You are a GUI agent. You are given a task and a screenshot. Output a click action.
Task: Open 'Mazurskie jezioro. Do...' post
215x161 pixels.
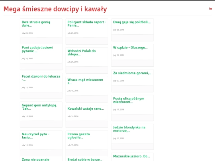[131, 156]
